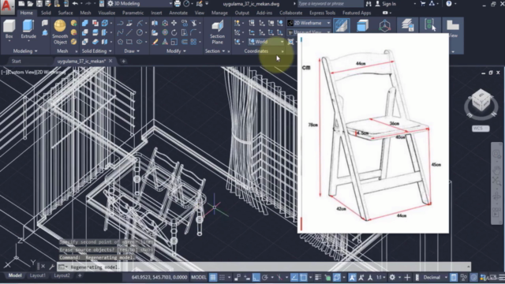505x284 pixels.
Task: Switch to Layout1 tab
Action: tap(38, 275)
